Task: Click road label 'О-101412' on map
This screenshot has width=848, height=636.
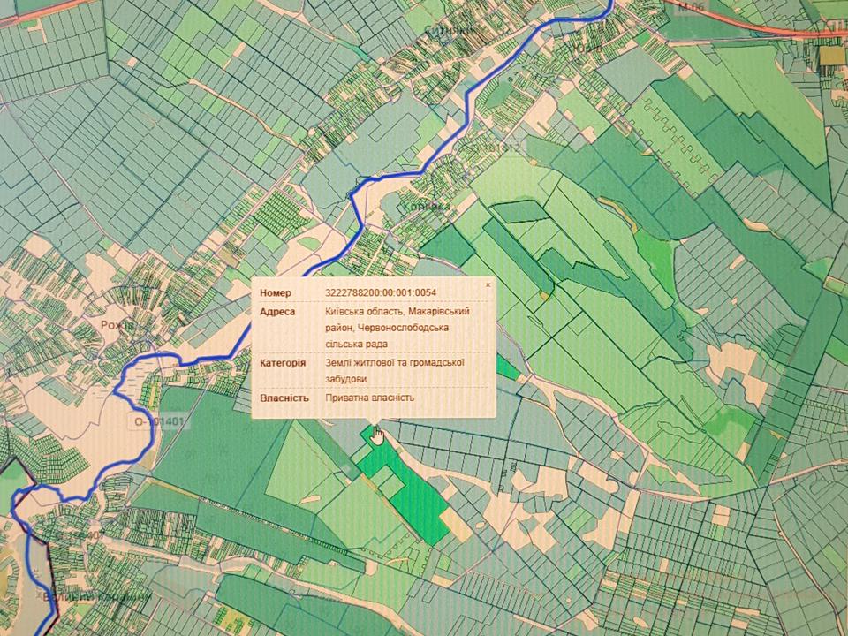Action: coord(496,146)
